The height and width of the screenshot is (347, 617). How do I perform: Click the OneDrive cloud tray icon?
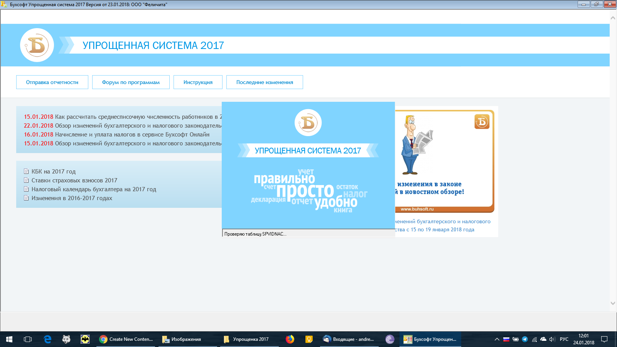point(543,339)
